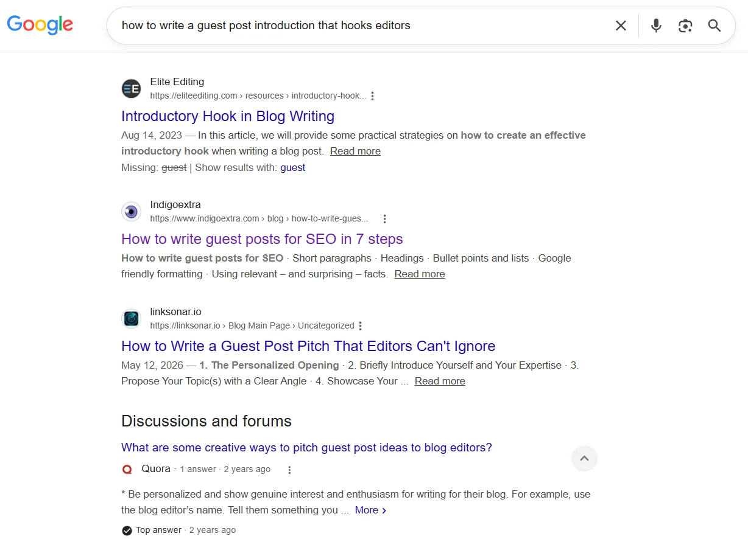This screenshot has height=539, width=748.
Task: Open more options for Quora discussion
Action: tap(289, 470)
